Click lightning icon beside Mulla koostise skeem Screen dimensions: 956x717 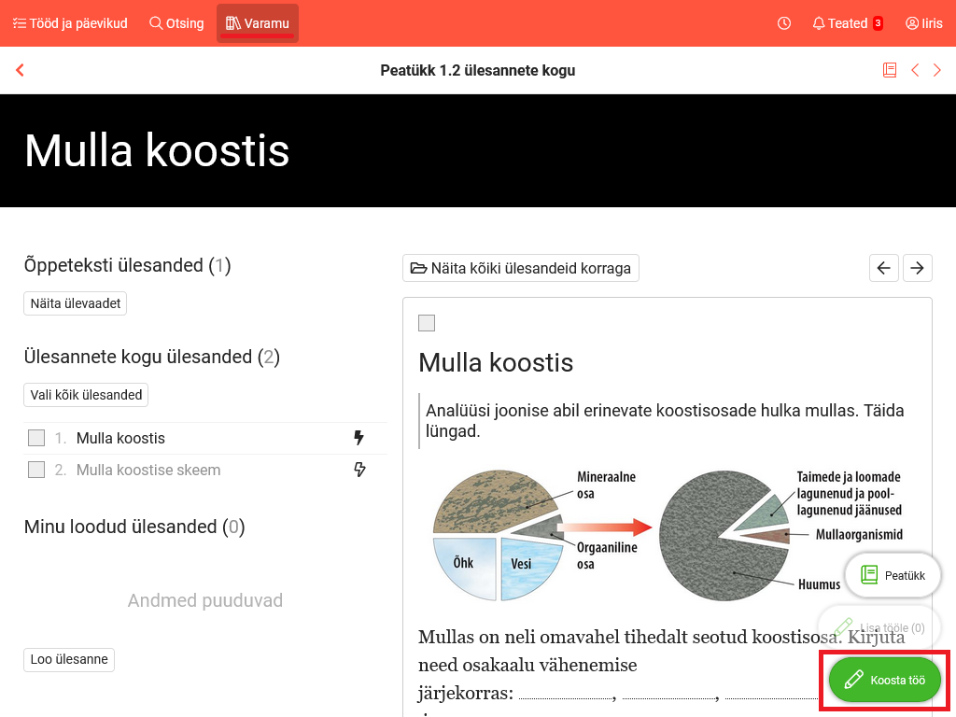coord(359,470)
